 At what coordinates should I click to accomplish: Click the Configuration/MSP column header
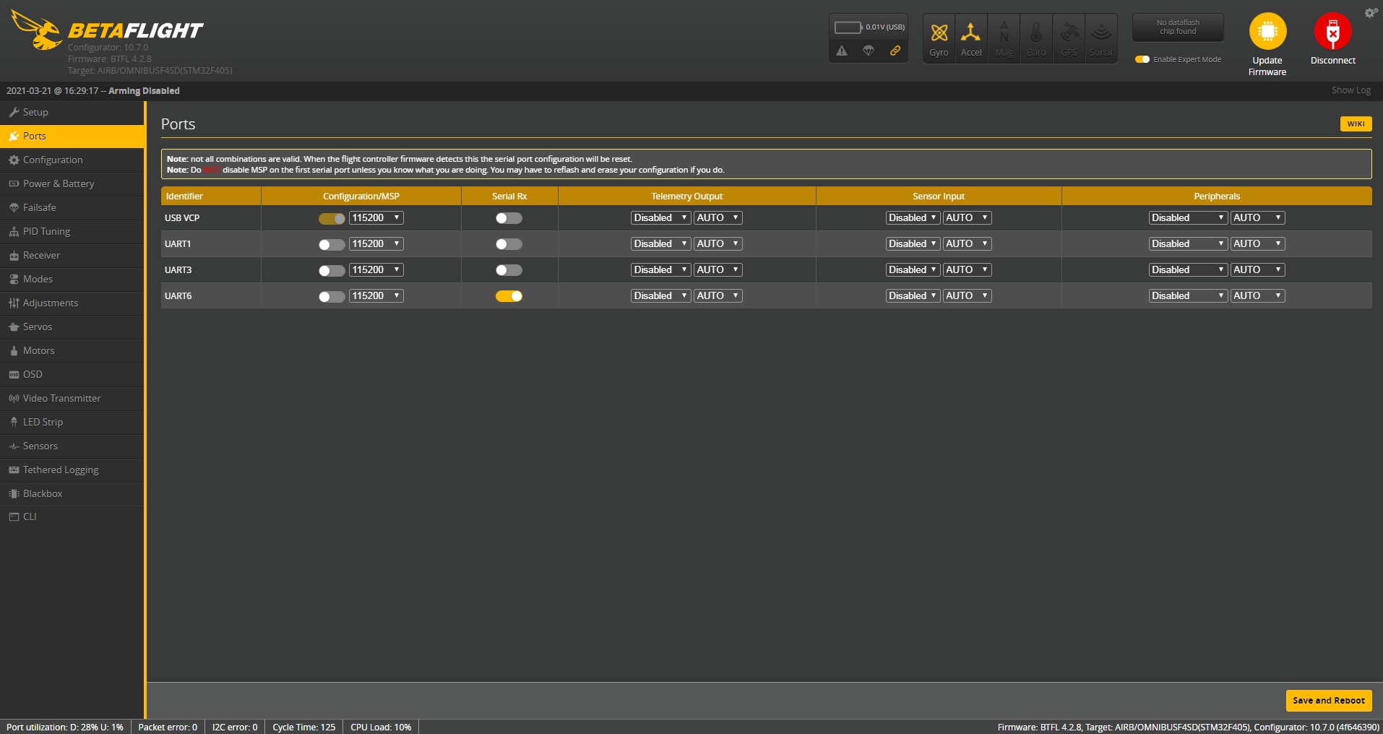coord(361,196)
